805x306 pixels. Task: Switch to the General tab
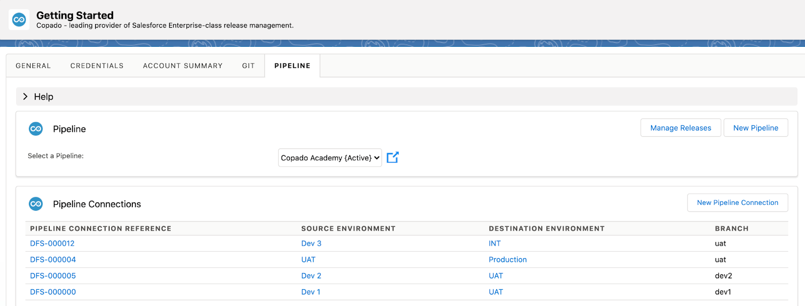(x=33, y=66)
